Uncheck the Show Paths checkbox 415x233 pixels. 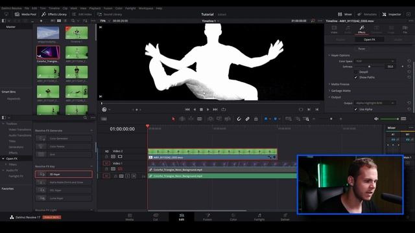(356, 78)
